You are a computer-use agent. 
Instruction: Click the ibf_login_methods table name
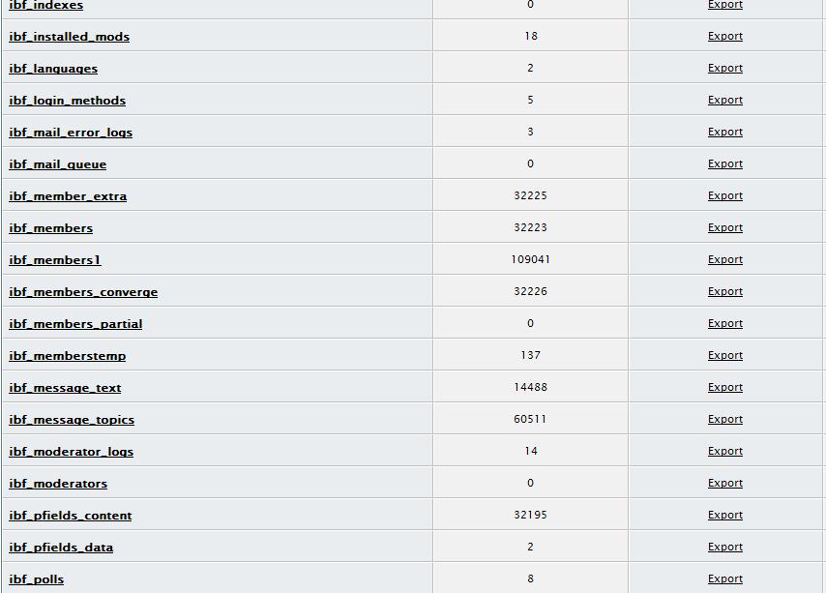click(x=67, y=101)
